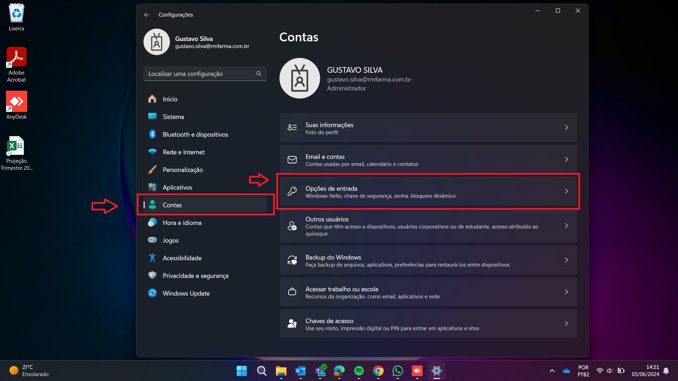Select Rede e Internet in sidebar
Viewport: 678px width, 381px height.
point(183,152)
